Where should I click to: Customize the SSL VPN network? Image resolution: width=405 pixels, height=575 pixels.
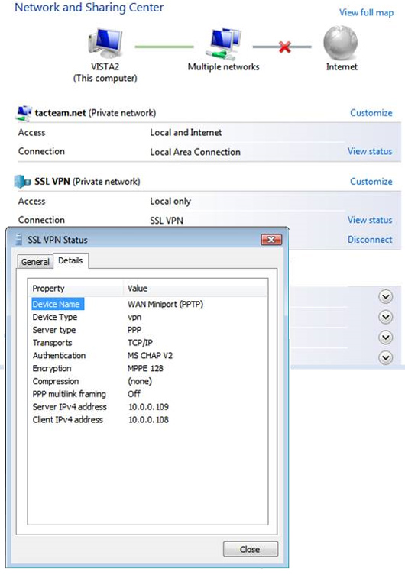tap(371, 182)
